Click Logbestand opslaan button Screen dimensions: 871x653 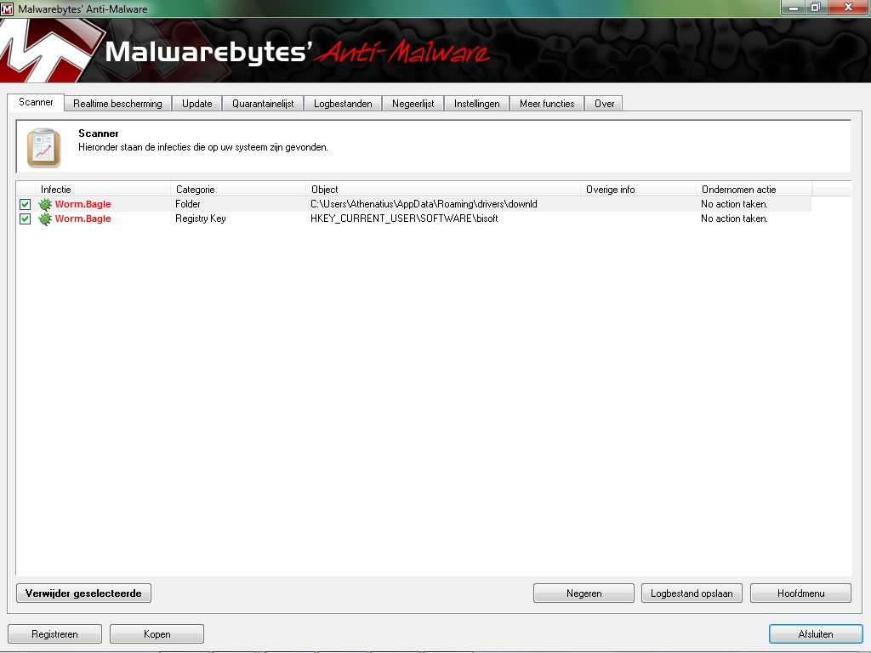[x=692, y=593]
